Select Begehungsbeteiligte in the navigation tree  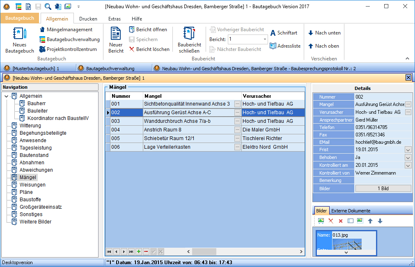(x=43, y=133)
